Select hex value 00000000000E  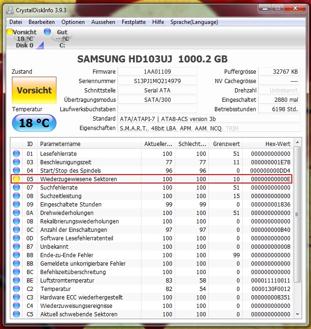click(271, 179)
